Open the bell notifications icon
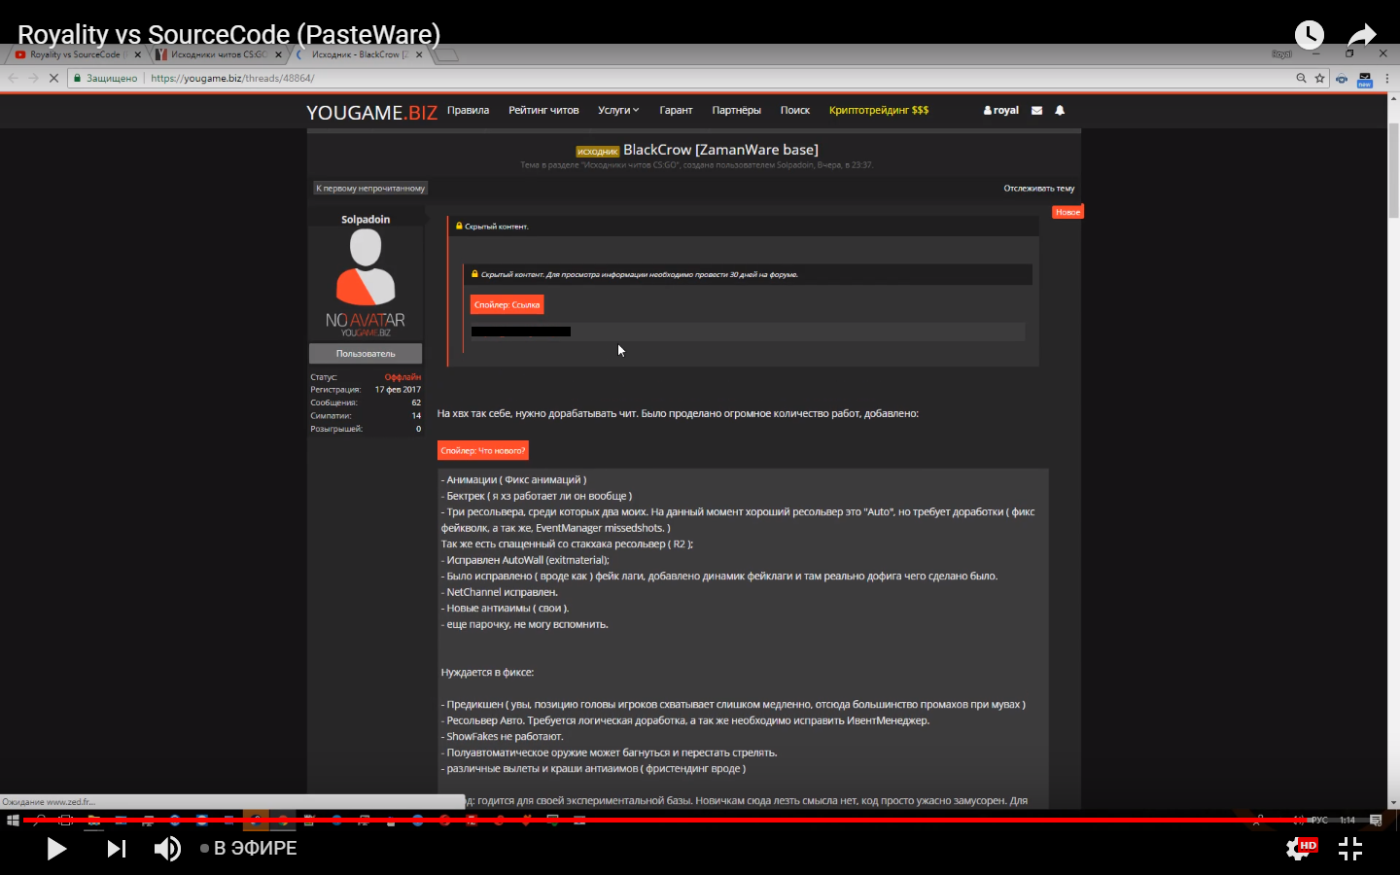The width and height of the screenshot is (1400, 875). 1060,110
